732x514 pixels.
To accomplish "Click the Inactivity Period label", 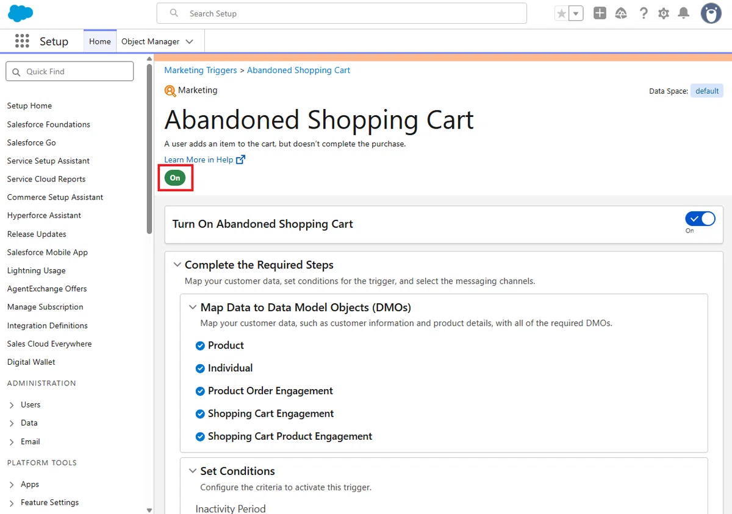I will click(x=231, y=509).
